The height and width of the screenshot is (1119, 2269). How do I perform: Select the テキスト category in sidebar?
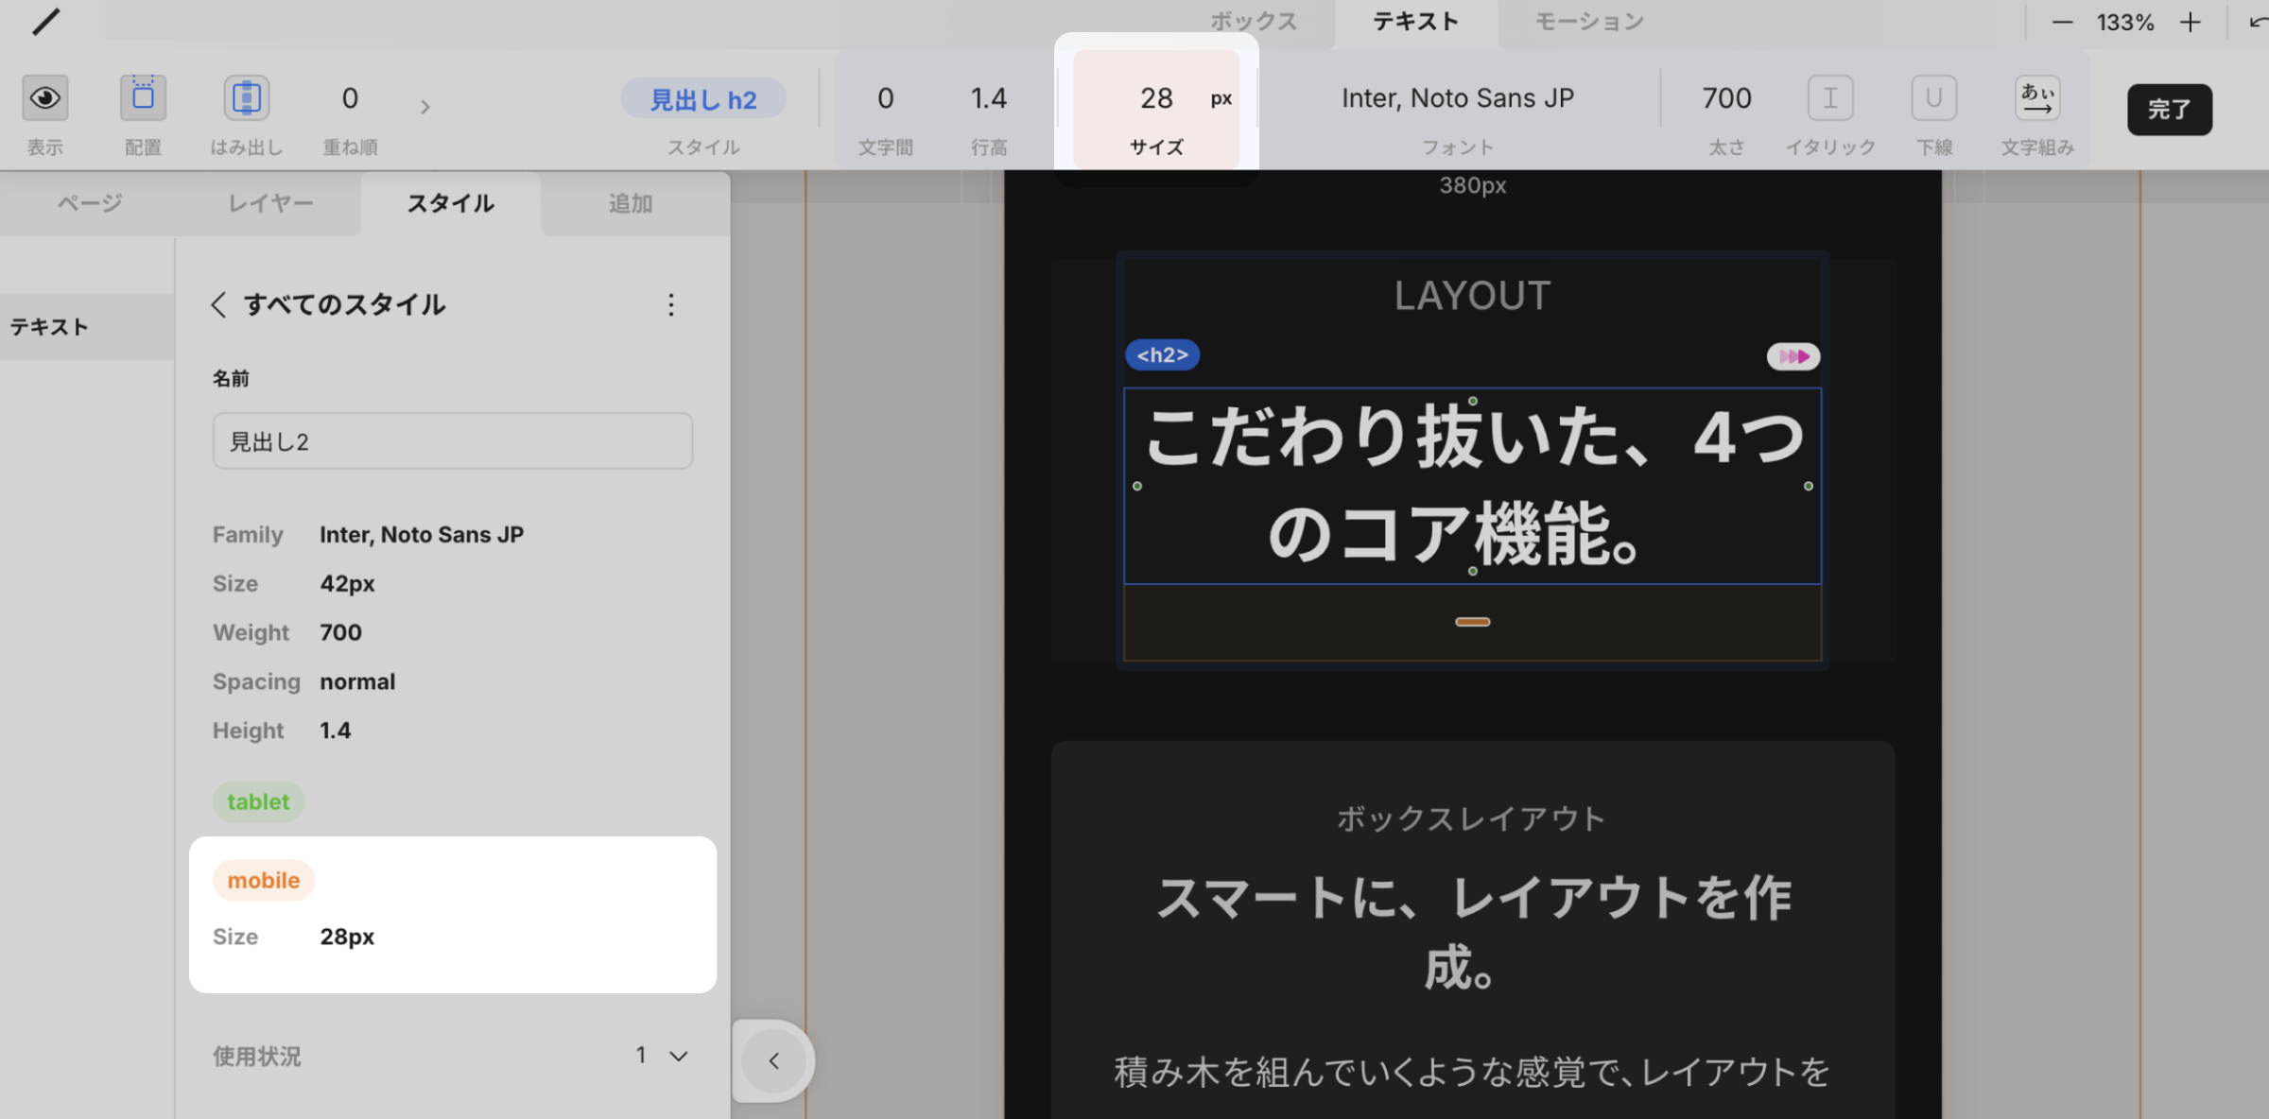point(87,327)
